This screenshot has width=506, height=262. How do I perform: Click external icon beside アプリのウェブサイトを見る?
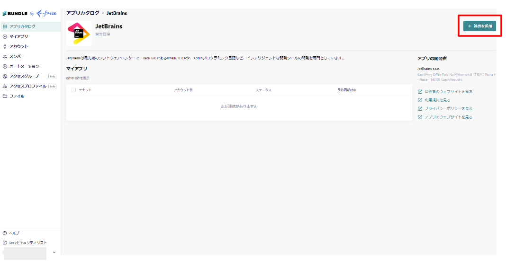point(420,117)
